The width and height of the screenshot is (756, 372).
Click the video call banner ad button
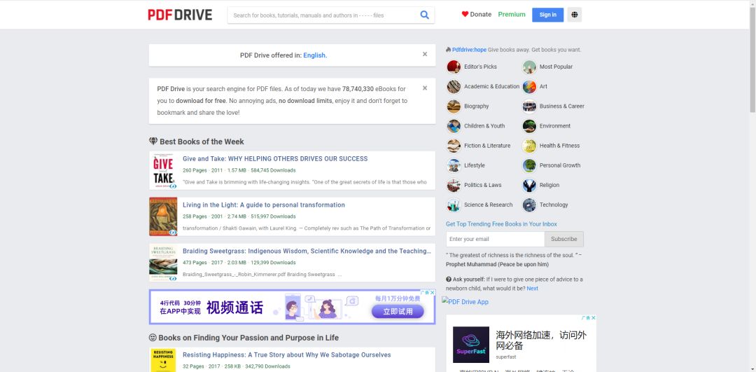point(398,312)
